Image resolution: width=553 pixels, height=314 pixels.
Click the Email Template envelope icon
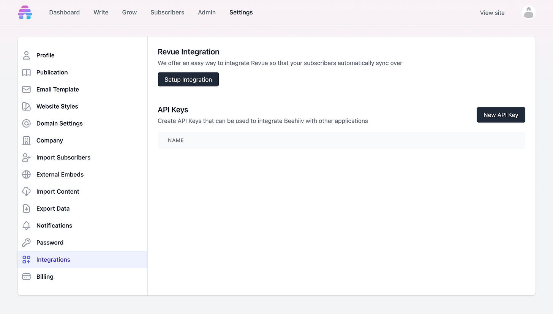pos(26,90)
